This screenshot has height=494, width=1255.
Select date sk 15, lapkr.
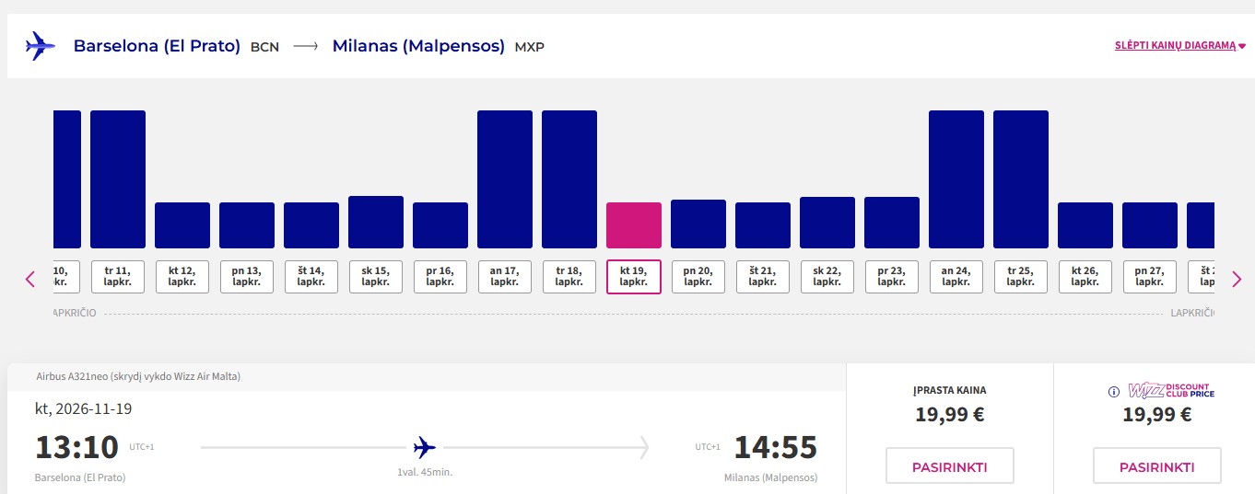[376, 277]
